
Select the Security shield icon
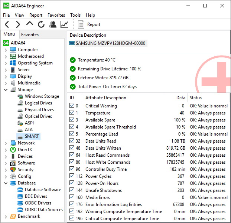click(13, 170)
